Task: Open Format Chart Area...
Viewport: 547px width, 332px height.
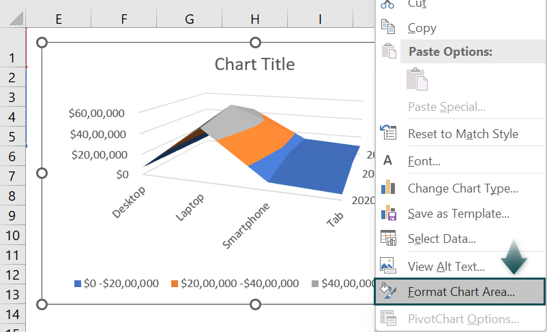Action: [x=461, y=292]
